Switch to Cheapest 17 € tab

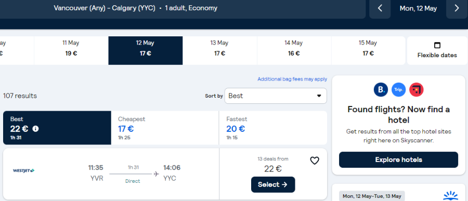(x=165, y=128)
